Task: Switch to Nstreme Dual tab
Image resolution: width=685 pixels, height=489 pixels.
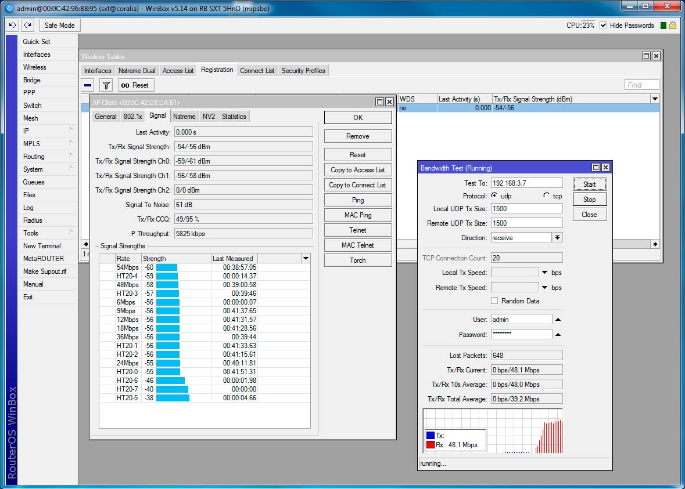Action: pos(137,71)
